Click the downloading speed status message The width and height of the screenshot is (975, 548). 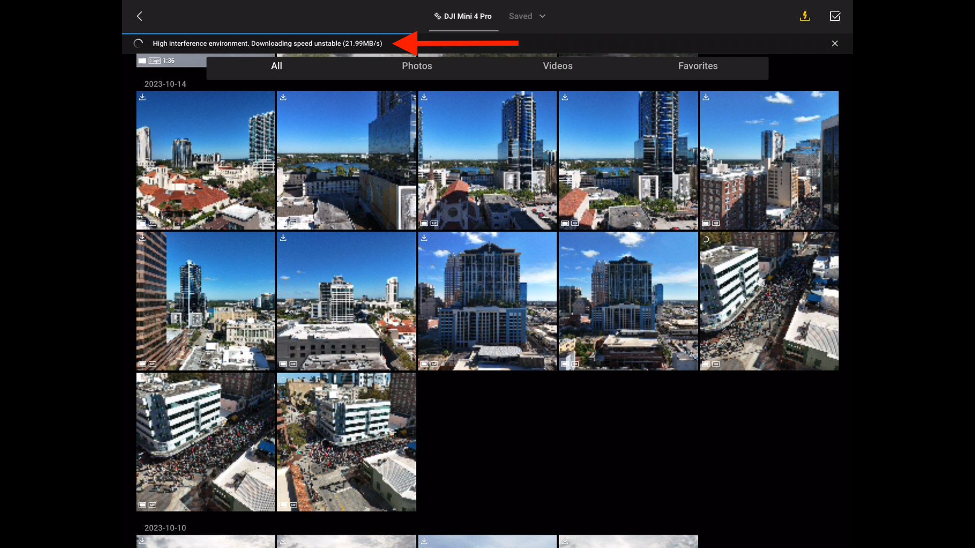pyautogui.click(x=267, y=44)
